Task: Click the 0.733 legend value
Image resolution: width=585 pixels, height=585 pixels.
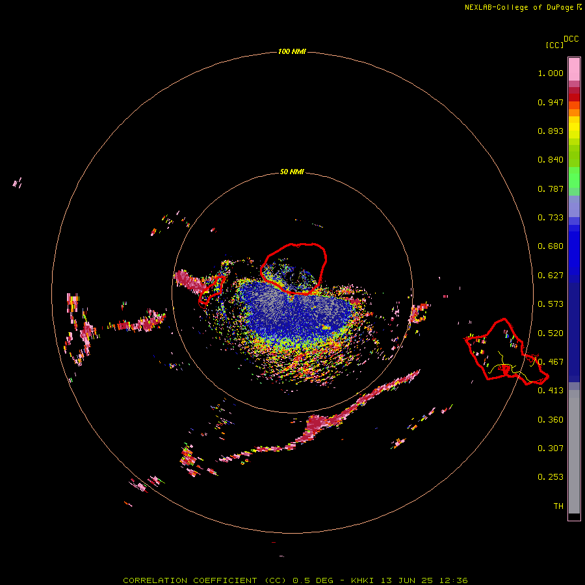Action: [x=551, y=218]
